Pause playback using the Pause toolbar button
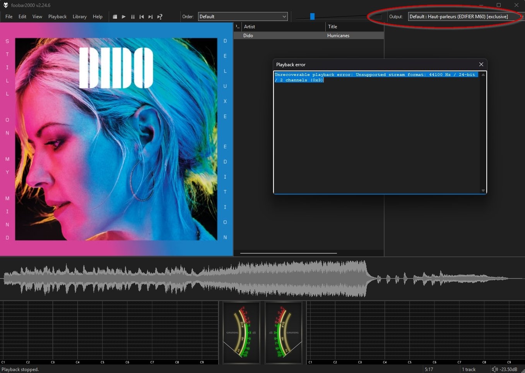Screen dimensions: 525x373 [133, 17]
